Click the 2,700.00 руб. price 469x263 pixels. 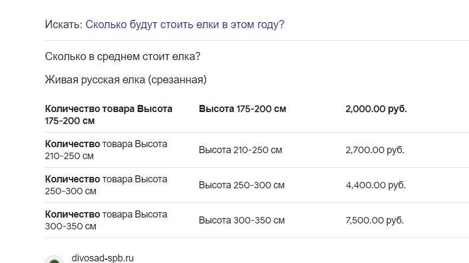[375, 150]
